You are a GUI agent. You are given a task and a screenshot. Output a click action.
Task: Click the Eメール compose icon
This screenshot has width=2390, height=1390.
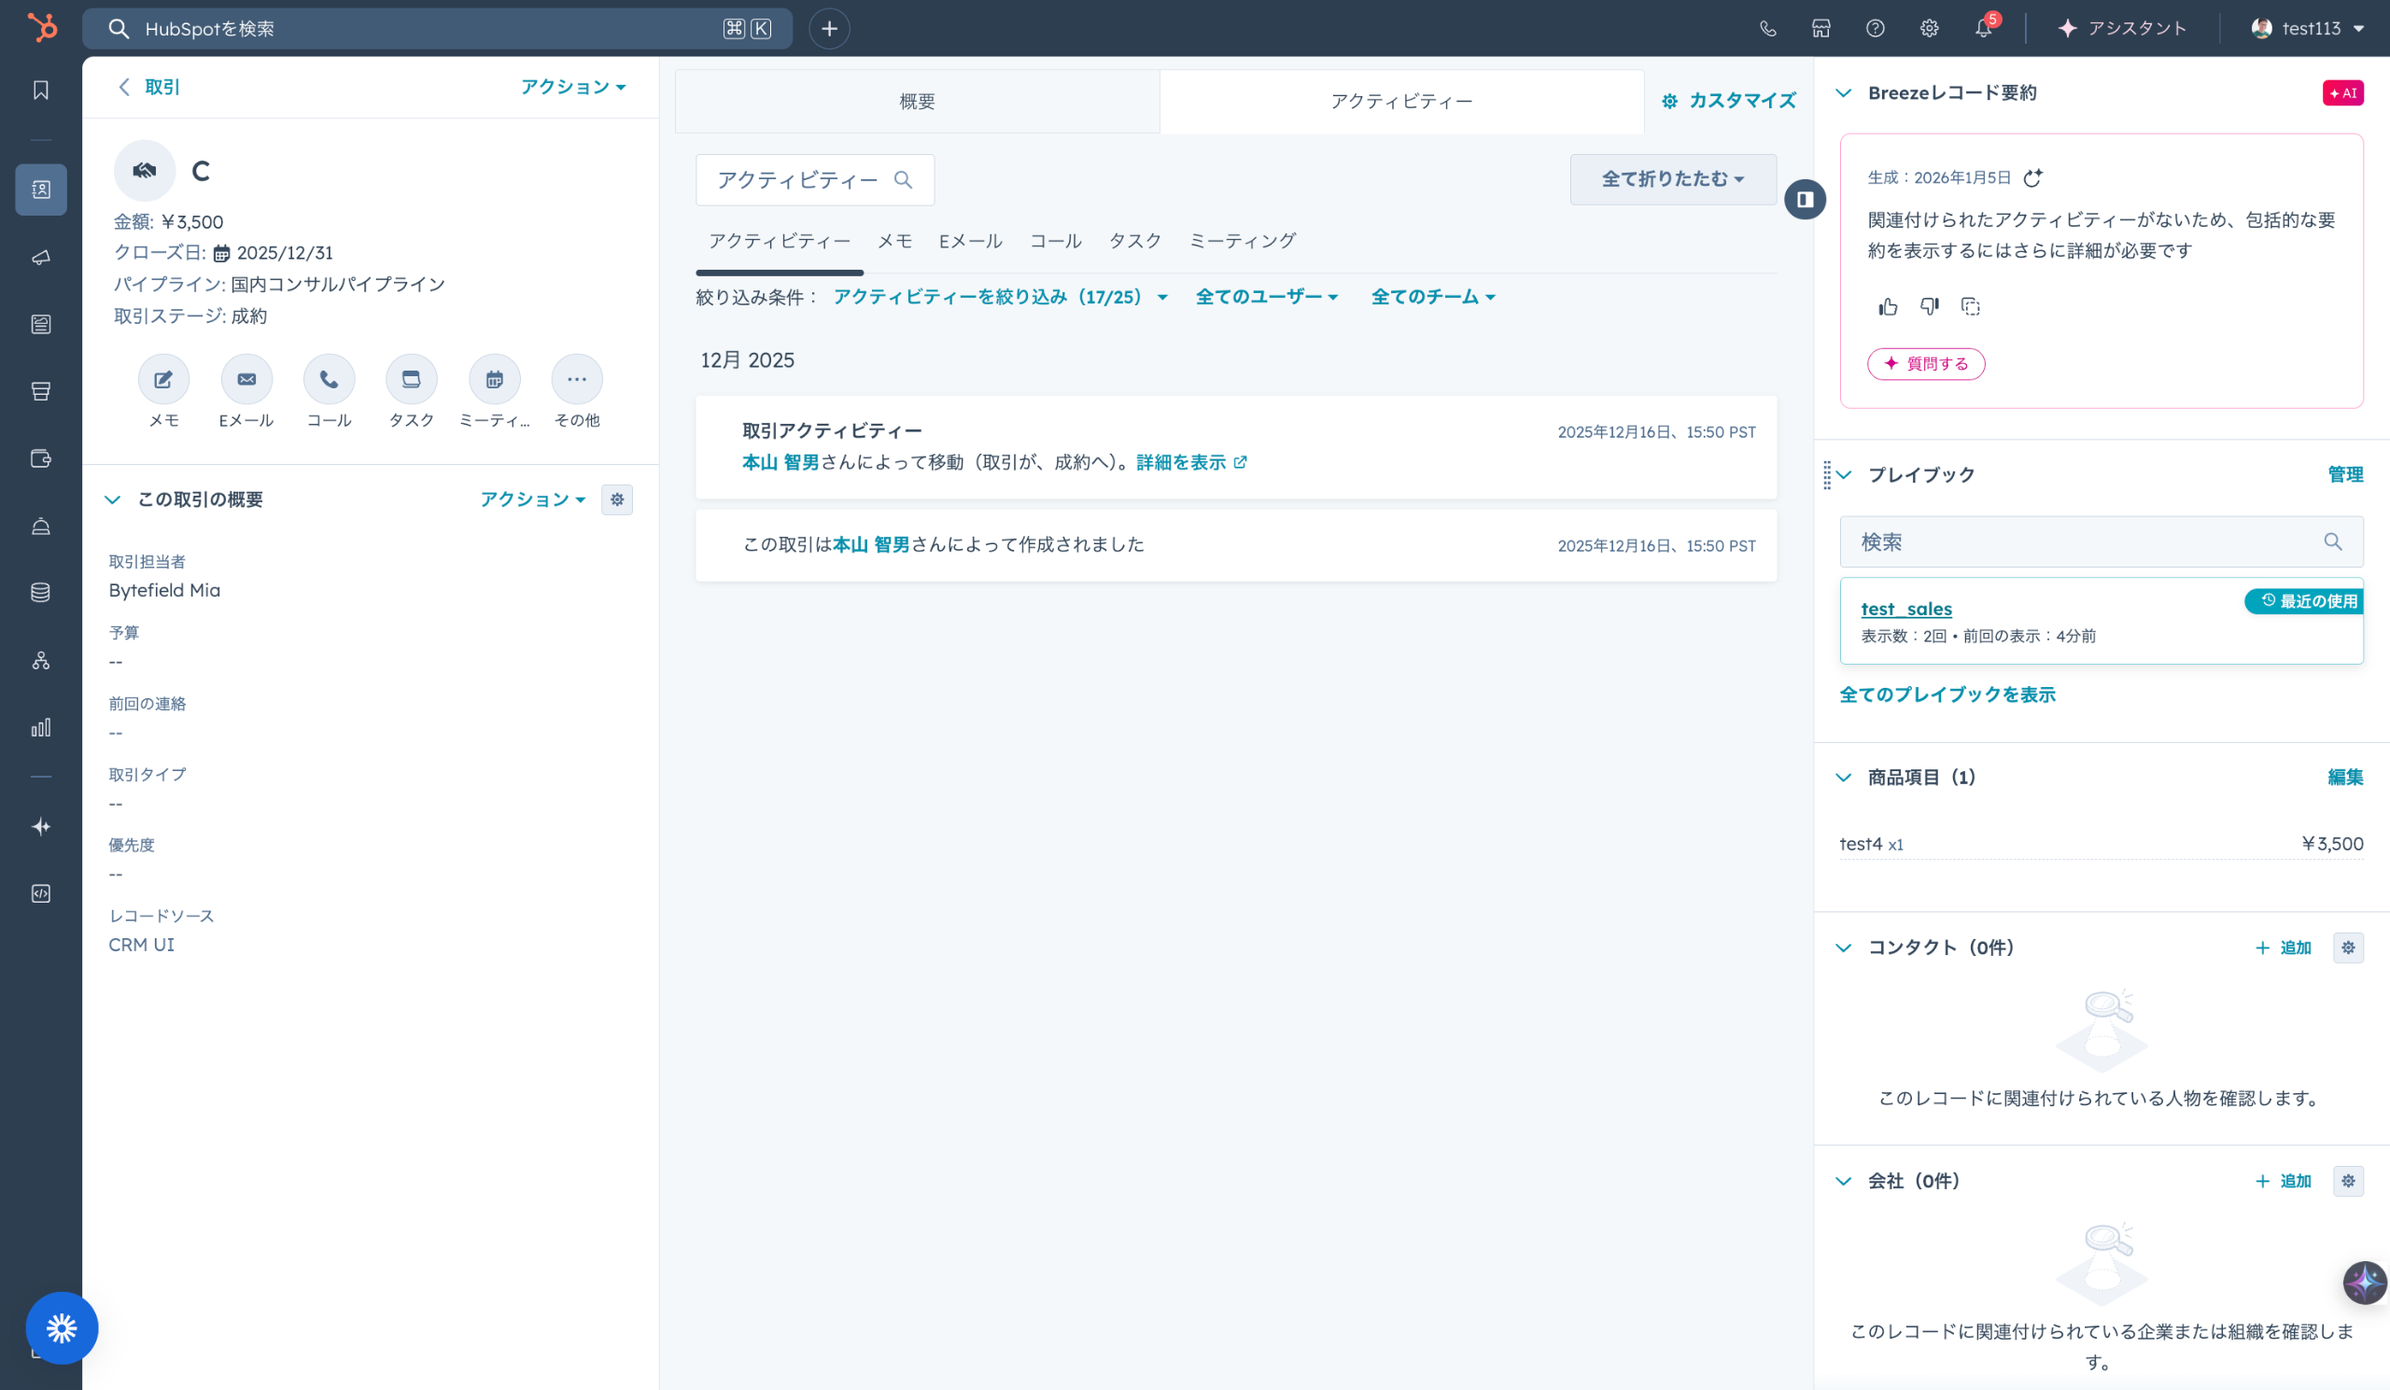click(x=246, y=379)
